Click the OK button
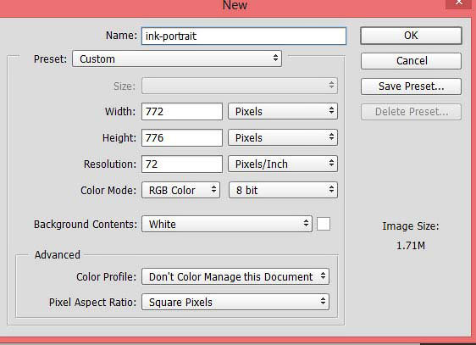Screen dimensions: 476x345 coord(411,36)
